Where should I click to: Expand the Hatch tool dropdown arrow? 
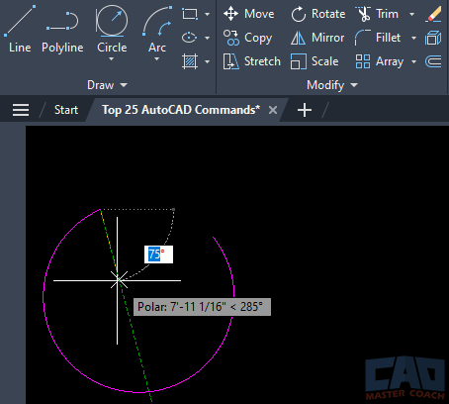coord(207,61)
